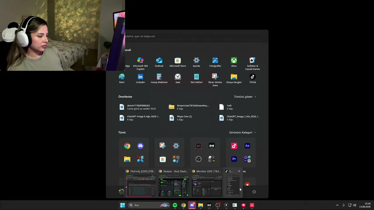Open File Explorer in the category grid
This screenshot has width=374, height=210.
click(x=127, y=159)
